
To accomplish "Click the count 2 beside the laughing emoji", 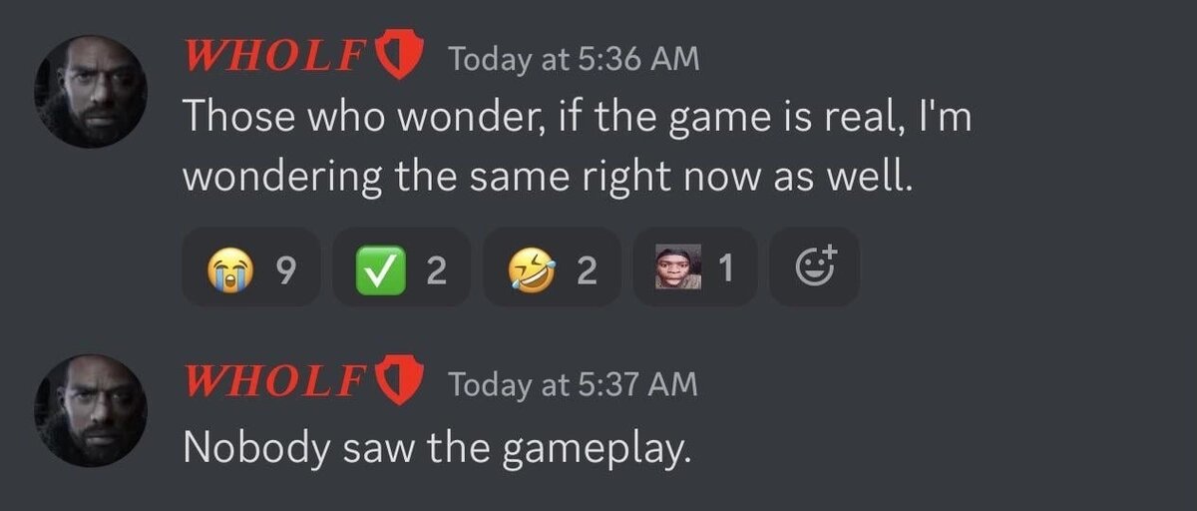I will 587,268.
